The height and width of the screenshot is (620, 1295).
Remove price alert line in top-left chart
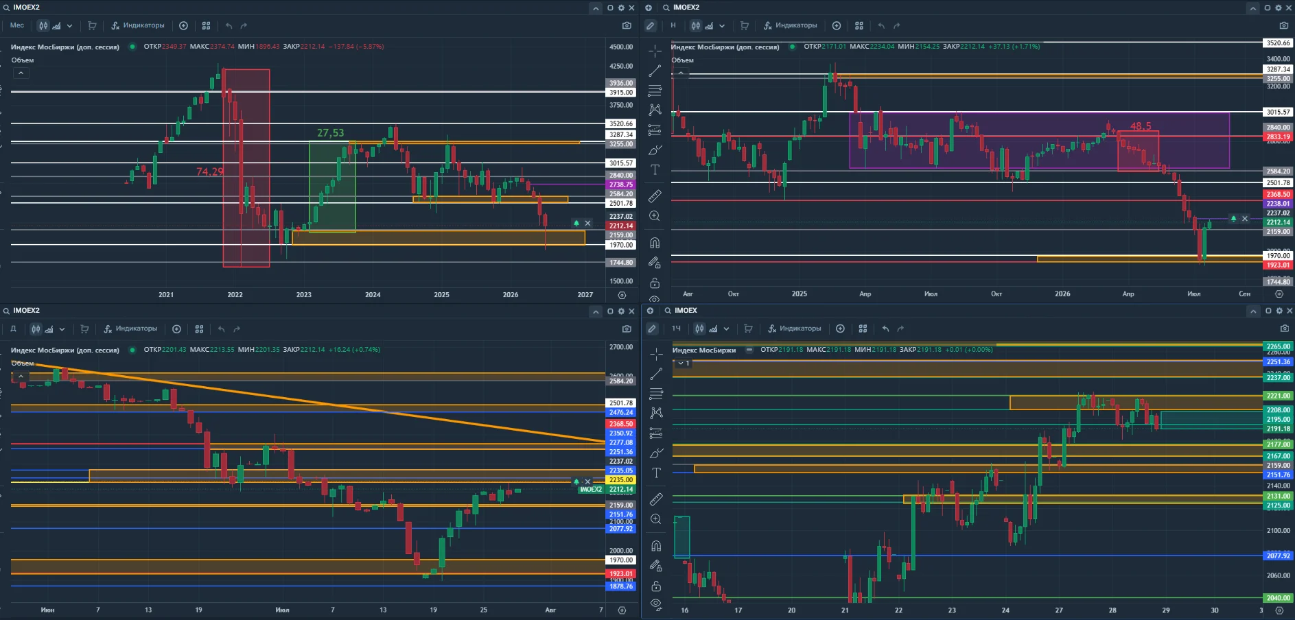(x=587, y=223)
